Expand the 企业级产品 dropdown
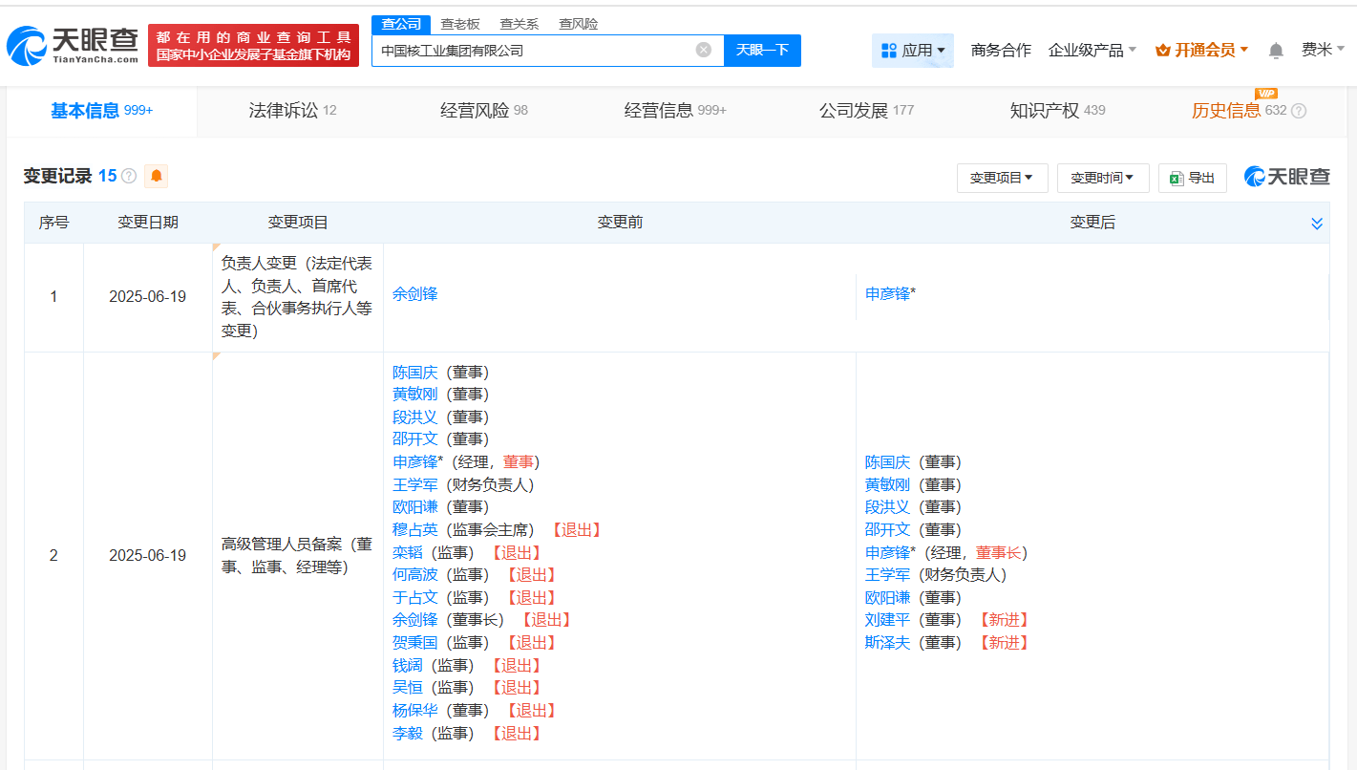Screen dimensions: 1357x770 [x=1092, y=51]
